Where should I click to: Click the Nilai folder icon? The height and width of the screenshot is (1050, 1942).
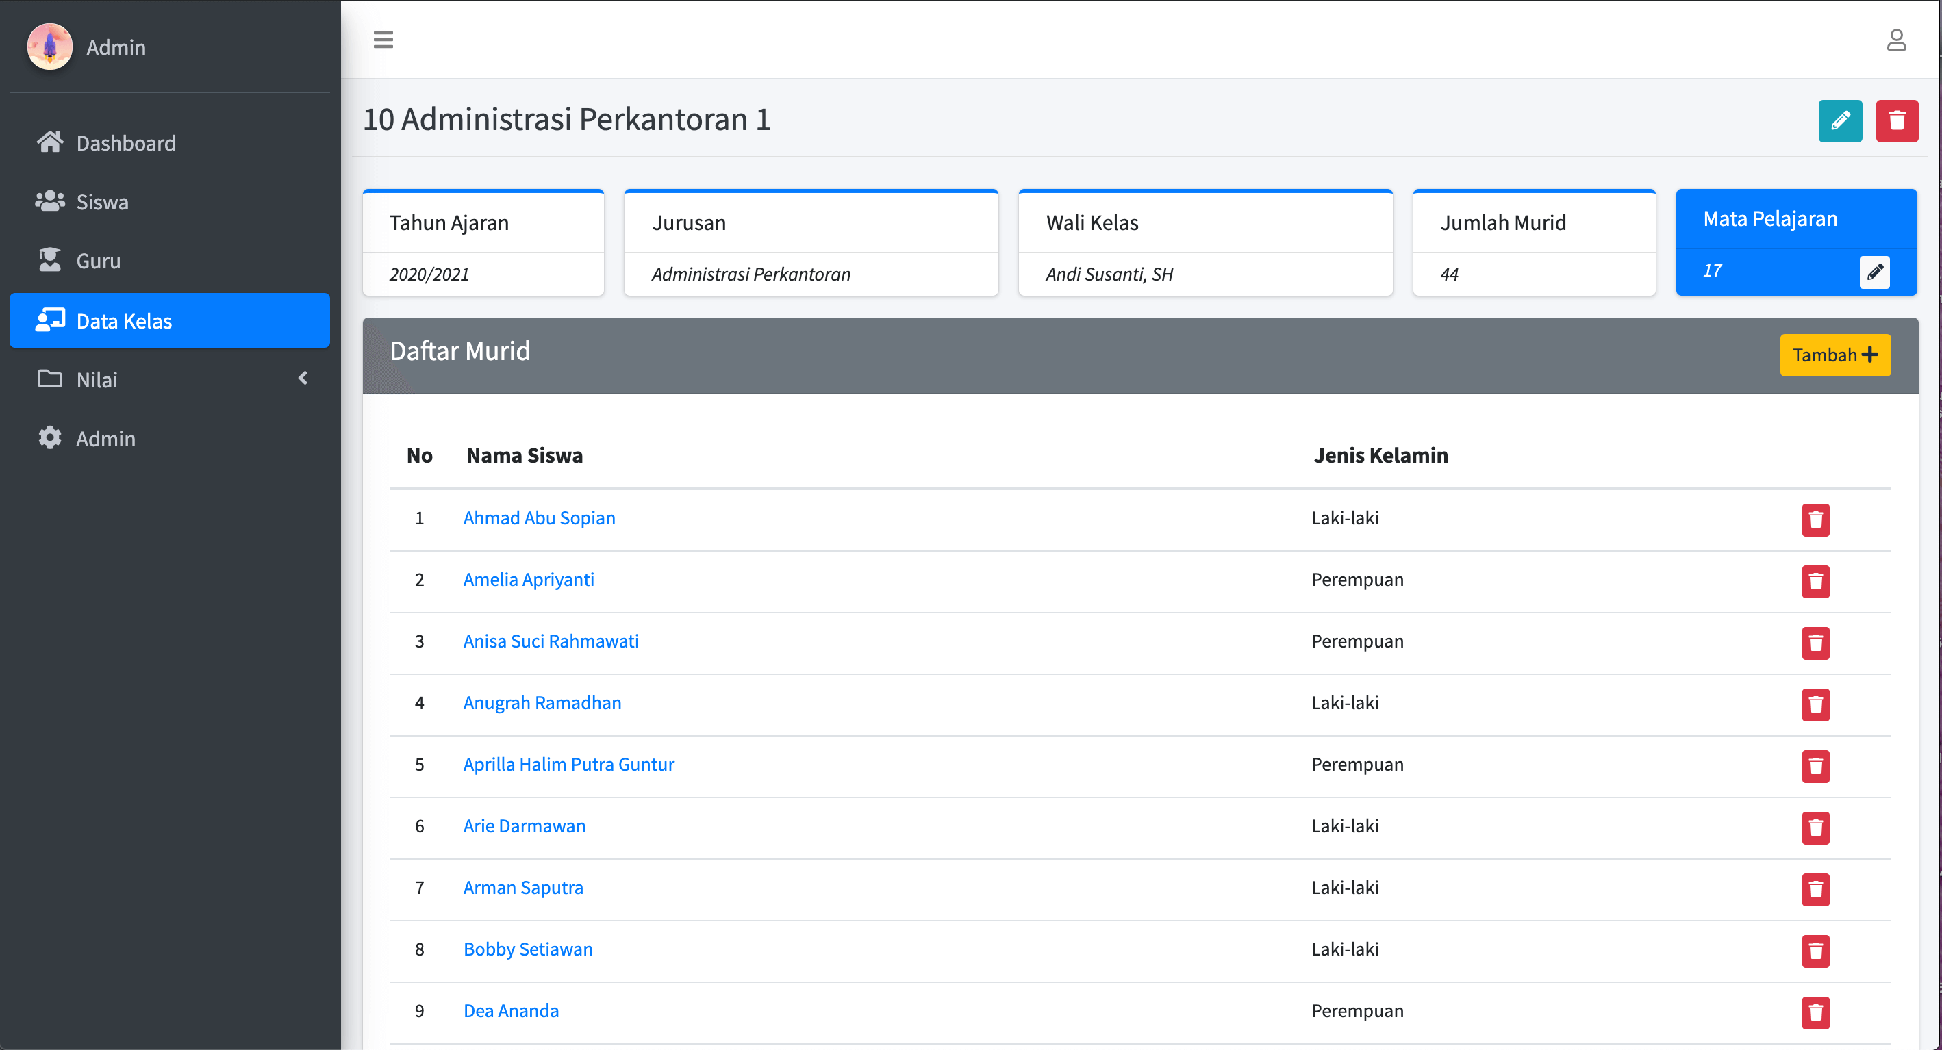click(50, 379)
